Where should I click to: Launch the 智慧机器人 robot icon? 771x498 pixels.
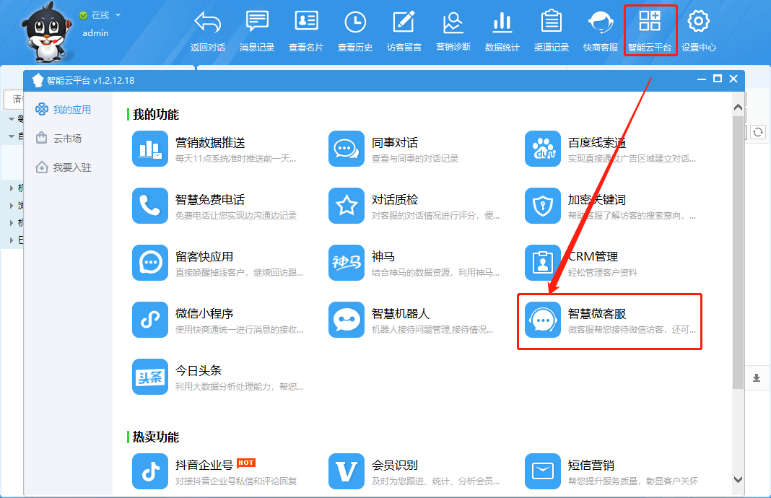[x=347, y=320]
